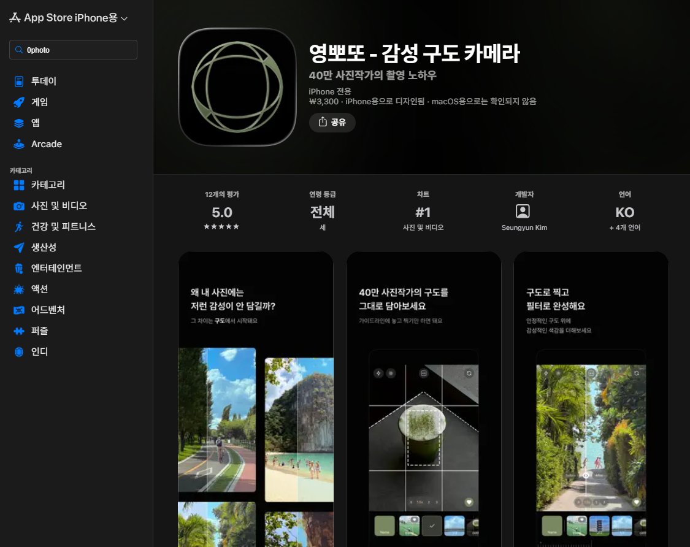Click the search field containing 0photo

coord(73,50)
